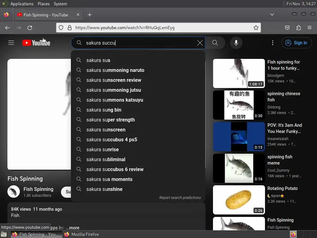Go to the YouTube home logo
The height and width of the screenshot is (238, 317).
pos(36,43)
